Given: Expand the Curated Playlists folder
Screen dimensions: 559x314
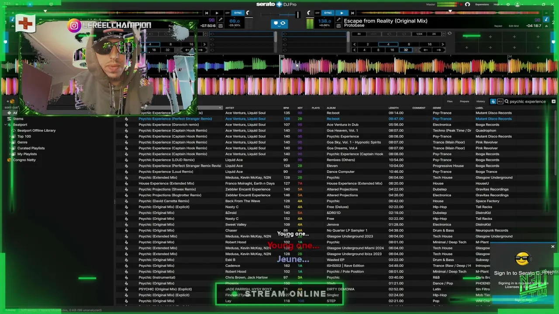Looking at the screenshot, I should click(x=10, y=148).
